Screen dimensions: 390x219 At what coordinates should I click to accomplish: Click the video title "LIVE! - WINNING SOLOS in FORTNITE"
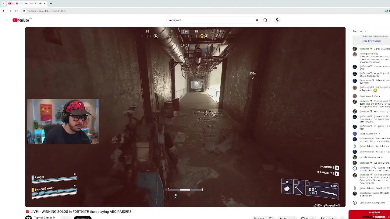click(81, 212)
